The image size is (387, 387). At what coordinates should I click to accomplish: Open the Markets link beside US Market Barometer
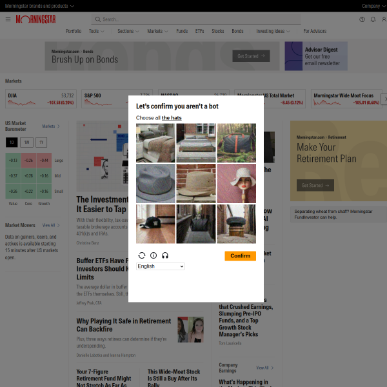click(x=51, y=126)
